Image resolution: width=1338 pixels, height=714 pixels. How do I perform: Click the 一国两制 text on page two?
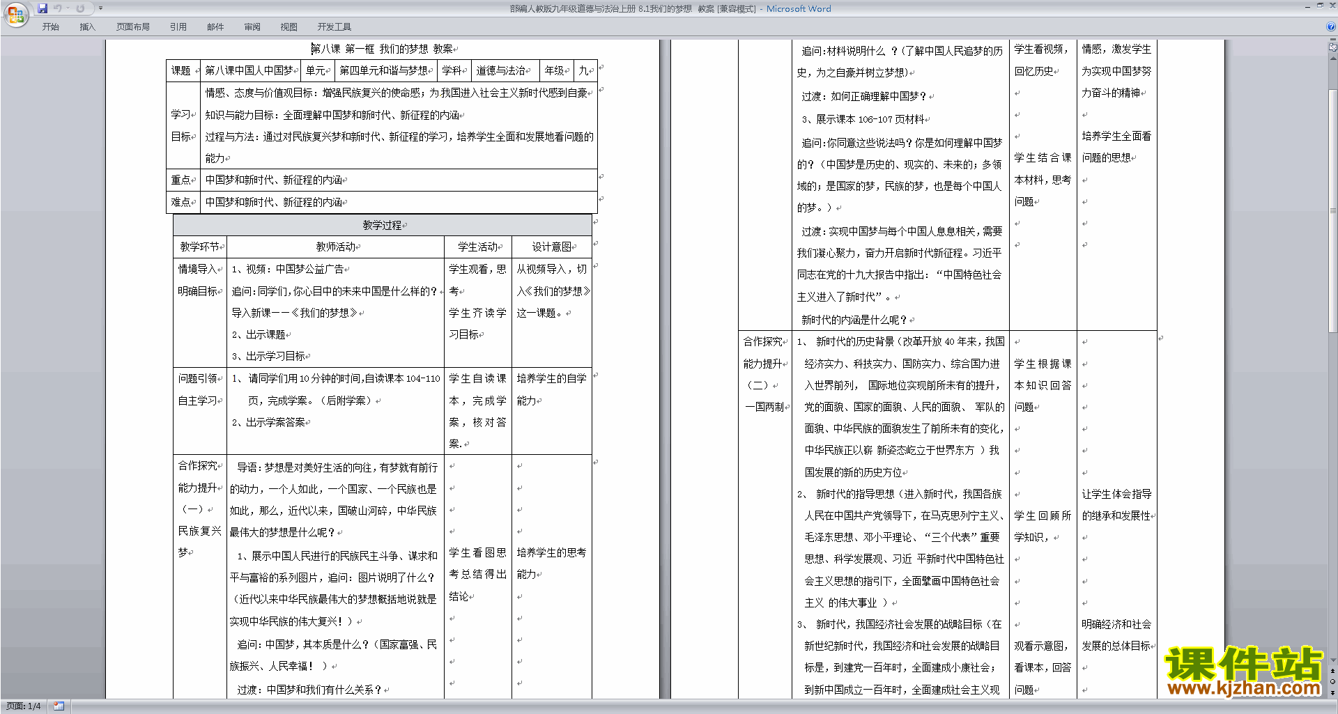(x=764, y=407)
